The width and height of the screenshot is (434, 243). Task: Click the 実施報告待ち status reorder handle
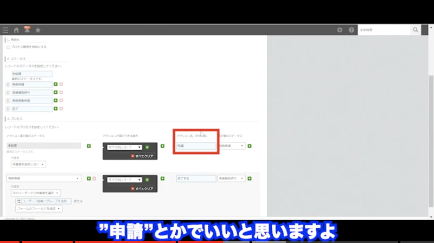[x=8, y=92]
